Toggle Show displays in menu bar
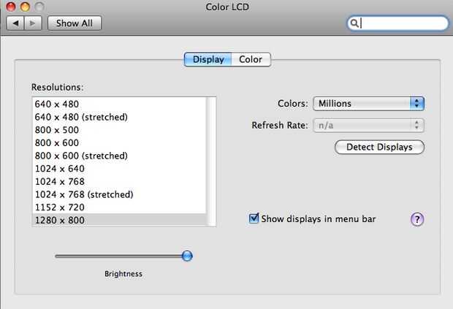453x309 pixels. 254,218
